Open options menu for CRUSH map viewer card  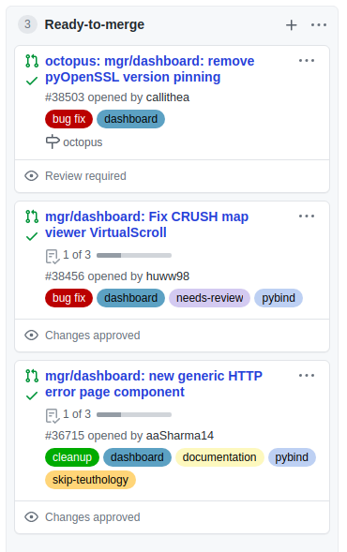pos(307,216)
